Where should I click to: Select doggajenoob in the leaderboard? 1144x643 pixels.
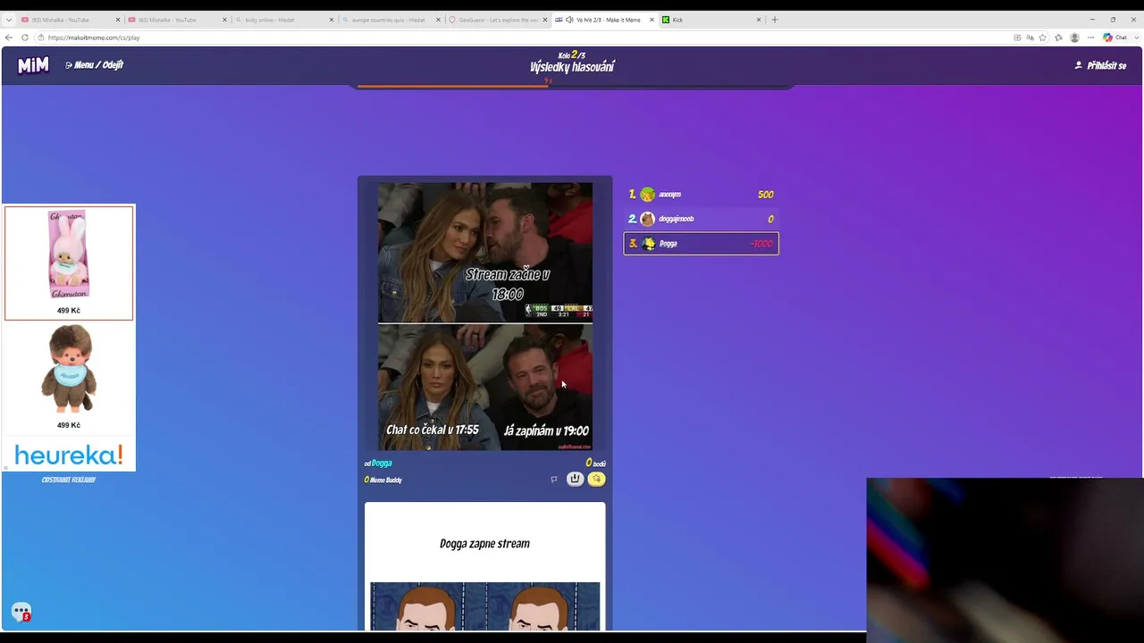(x=701, y=219)
